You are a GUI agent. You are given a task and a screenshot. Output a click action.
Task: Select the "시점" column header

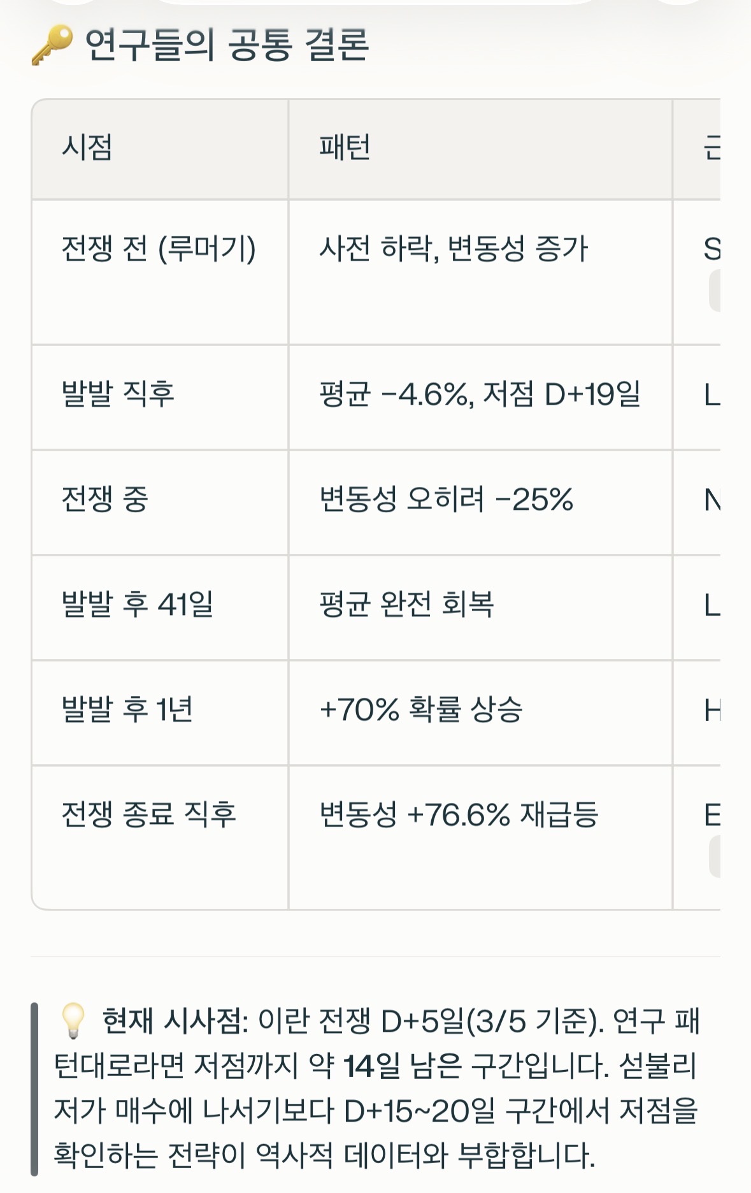pyautogui.click(x=87, y=148)
